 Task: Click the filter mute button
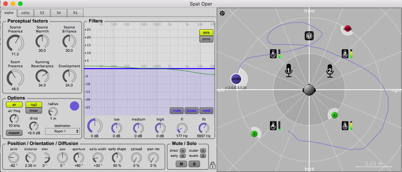tap(177, 111)
